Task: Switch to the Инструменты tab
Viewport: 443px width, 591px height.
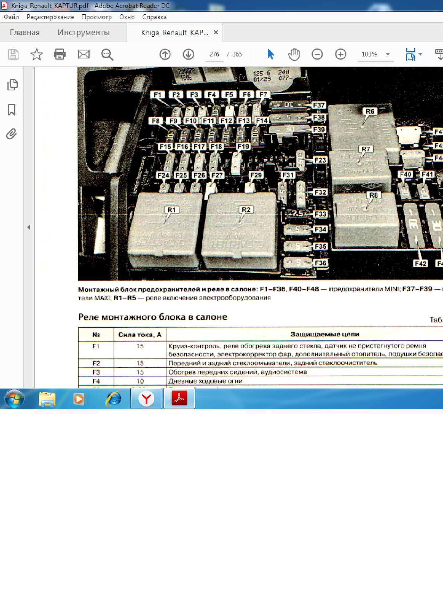Action: [x=83, y=32]
